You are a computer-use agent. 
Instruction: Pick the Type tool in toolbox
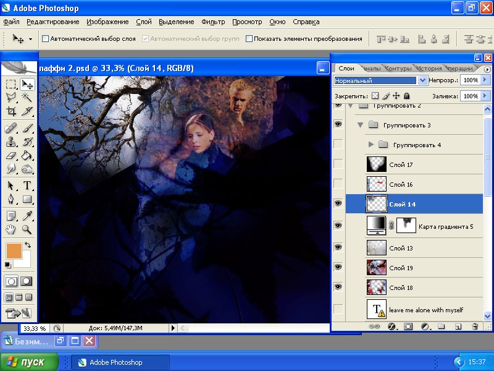[27, 185]
